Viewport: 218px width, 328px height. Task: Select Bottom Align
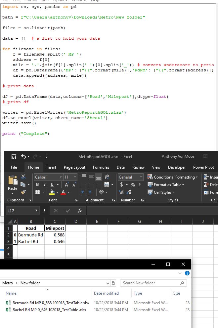click(99, 177)
